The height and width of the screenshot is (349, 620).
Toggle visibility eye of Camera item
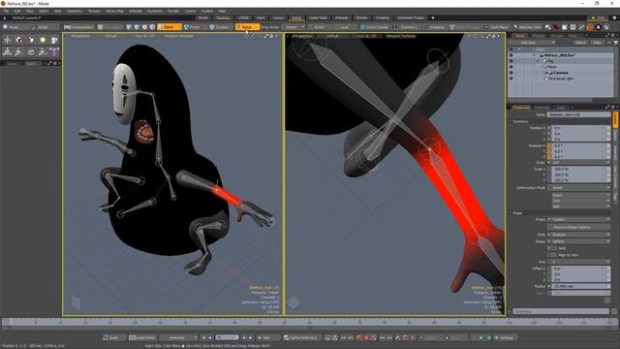511,73
